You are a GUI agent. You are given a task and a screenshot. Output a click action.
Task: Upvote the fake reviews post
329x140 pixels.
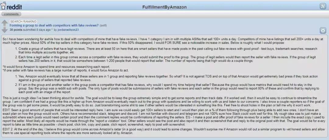[4, 23]
